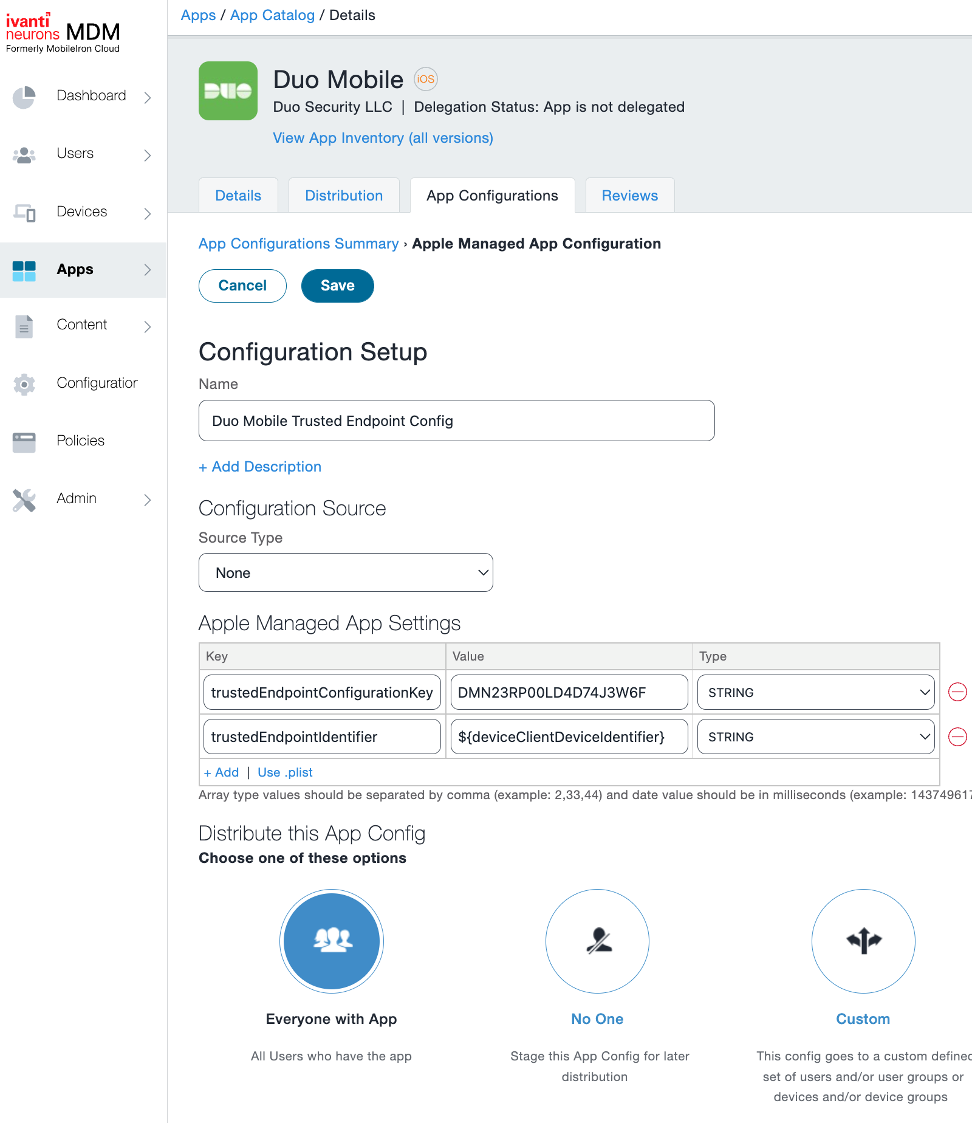Click the Apps grid icon in sidebar

pos(24,270)
